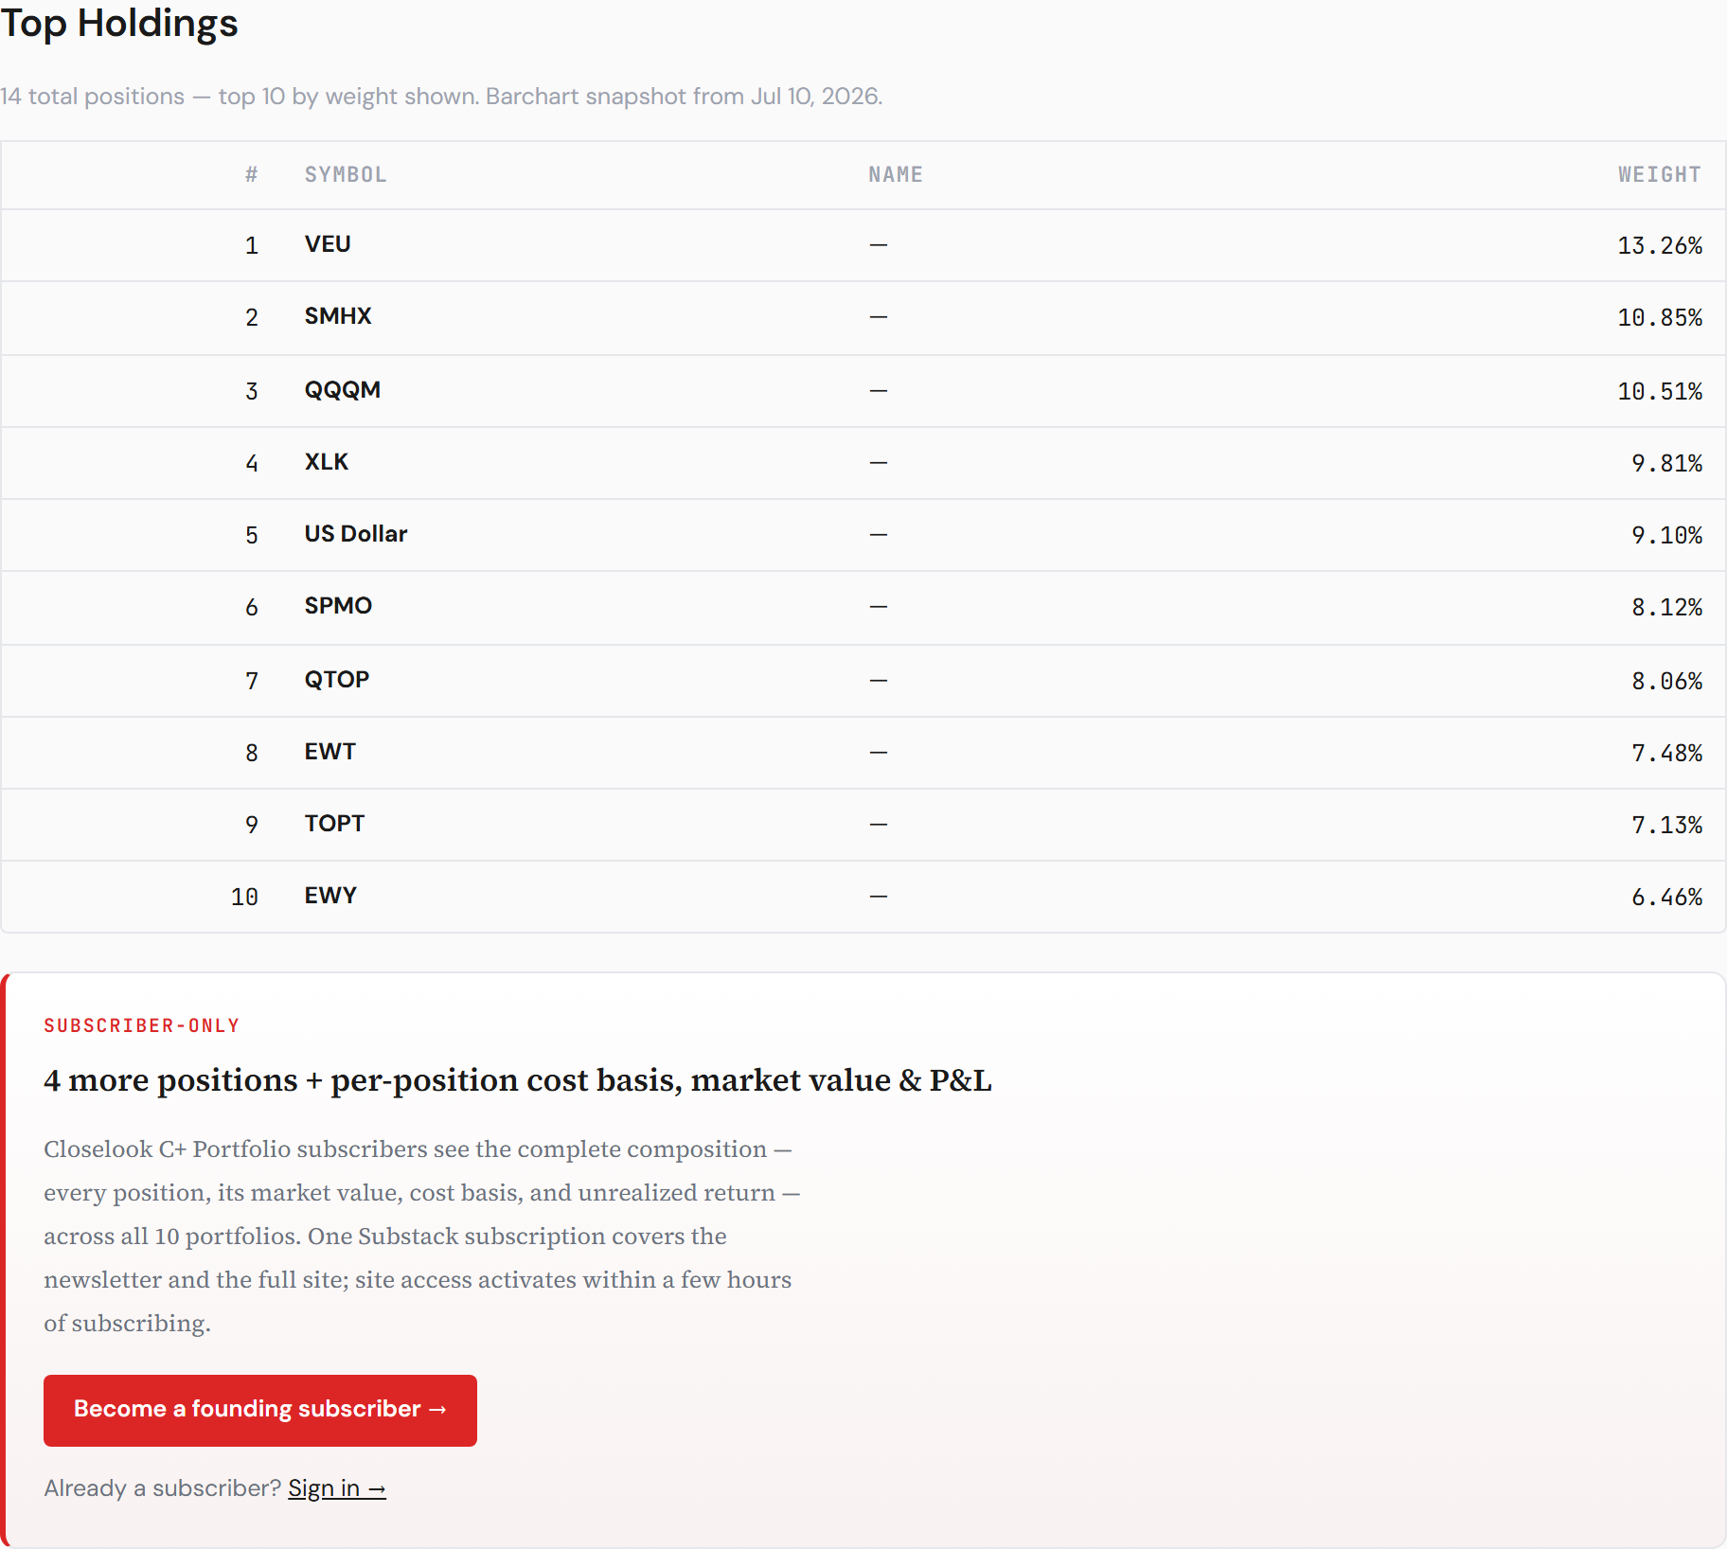Click the WEIGHT column header
Screen dimensions: 1727x1549
click(1659, 175)
